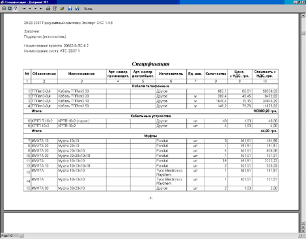Save the report with blue disk icon
The image size is (306, 239).
[x=70, y=8]
